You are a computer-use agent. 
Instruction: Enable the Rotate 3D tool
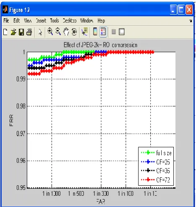[74, 32]
